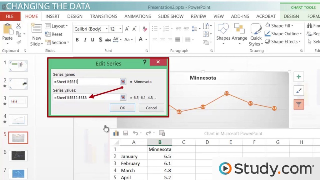Toggle Italic text formatting
Viewport: 320px width, 180px height.
pos(85,40)
